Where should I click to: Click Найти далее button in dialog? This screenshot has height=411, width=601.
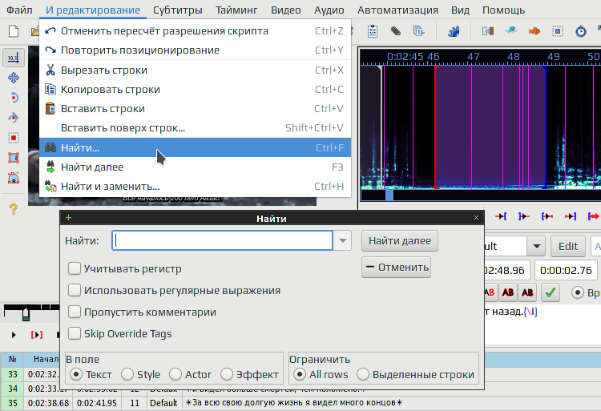pyautogui.click(x=399, y=240)
